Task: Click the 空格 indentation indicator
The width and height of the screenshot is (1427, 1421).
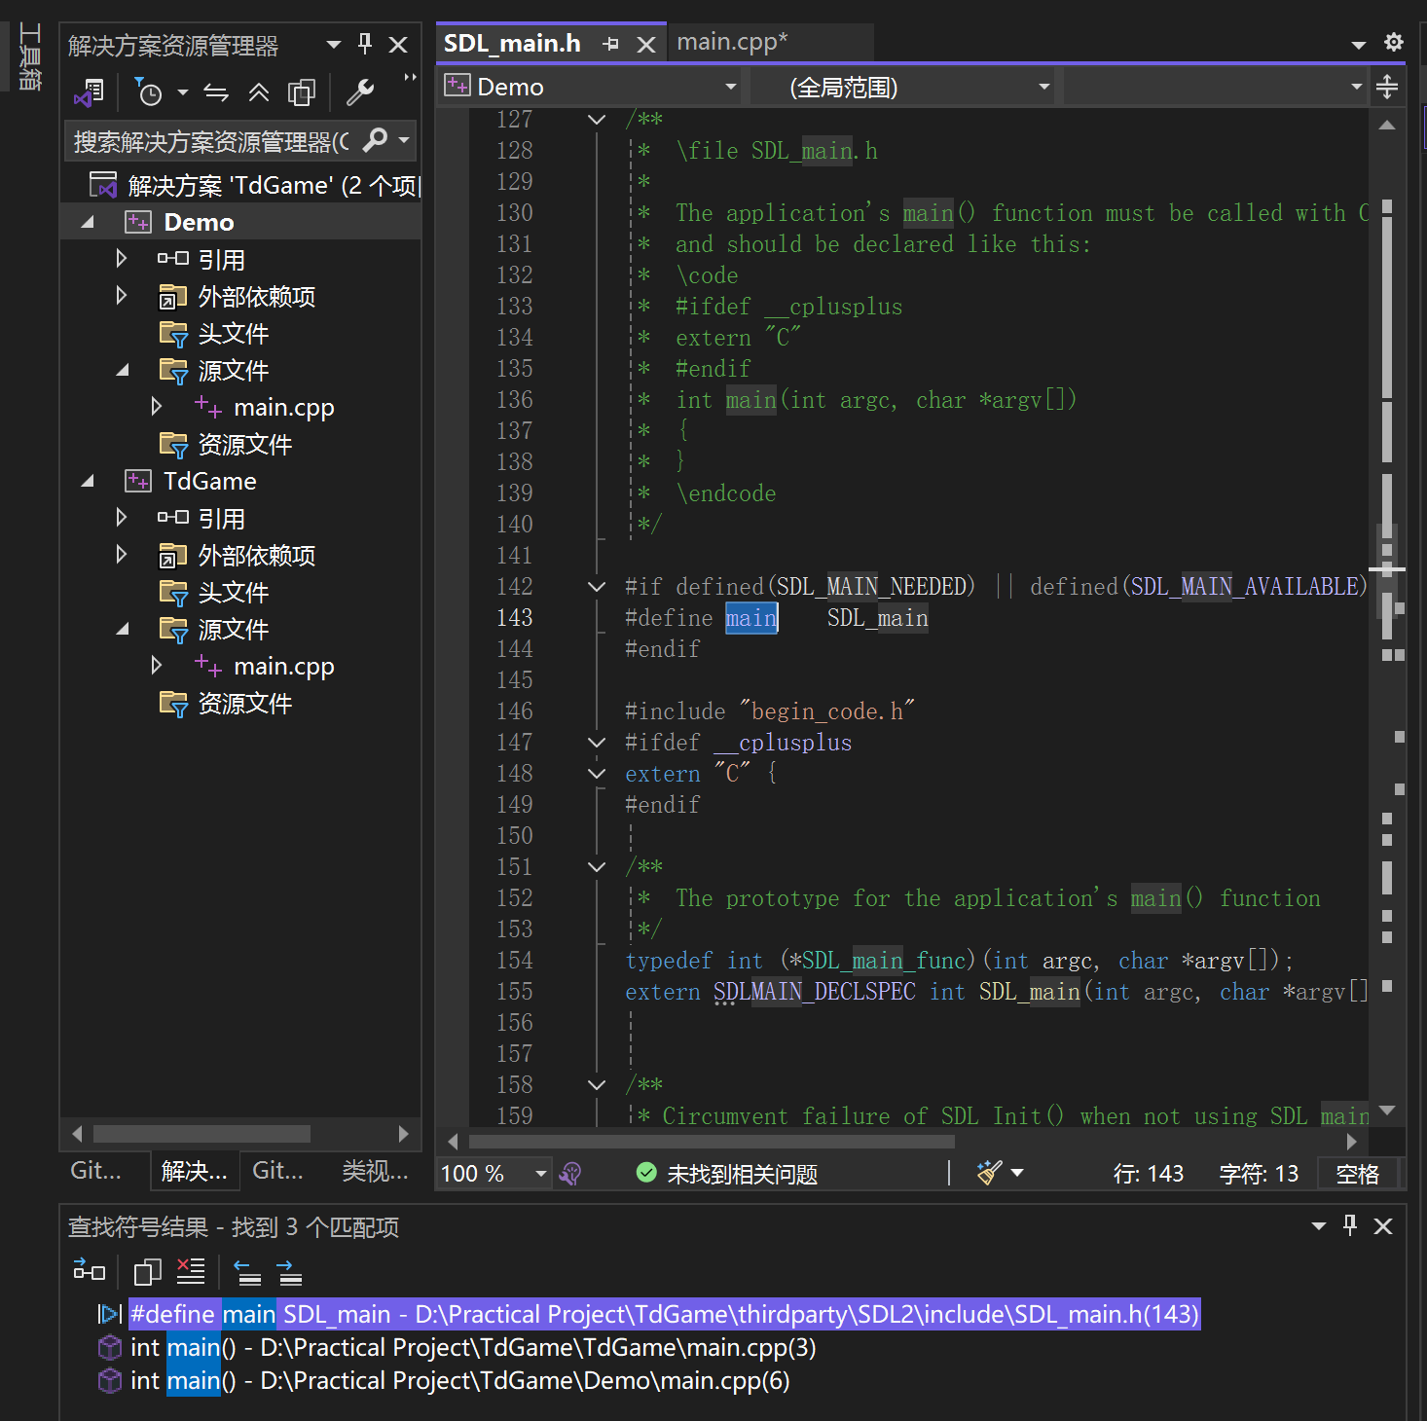Action: coord(1358,1174)
